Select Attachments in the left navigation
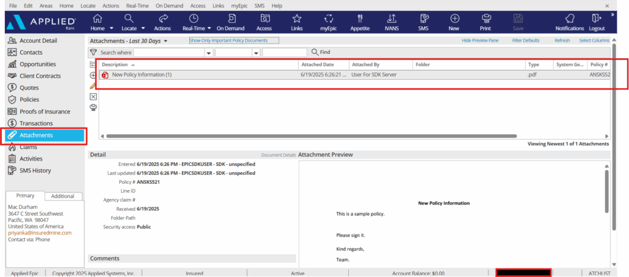The width and height of the screenshot is (629, 277). (x=44, y=135)
